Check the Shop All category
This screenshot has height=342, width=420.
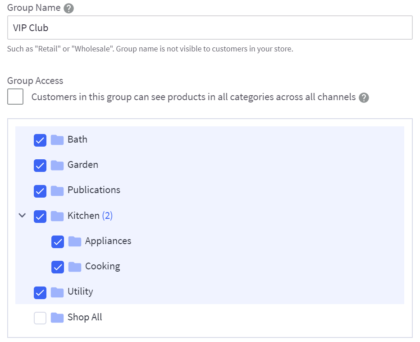40,317
